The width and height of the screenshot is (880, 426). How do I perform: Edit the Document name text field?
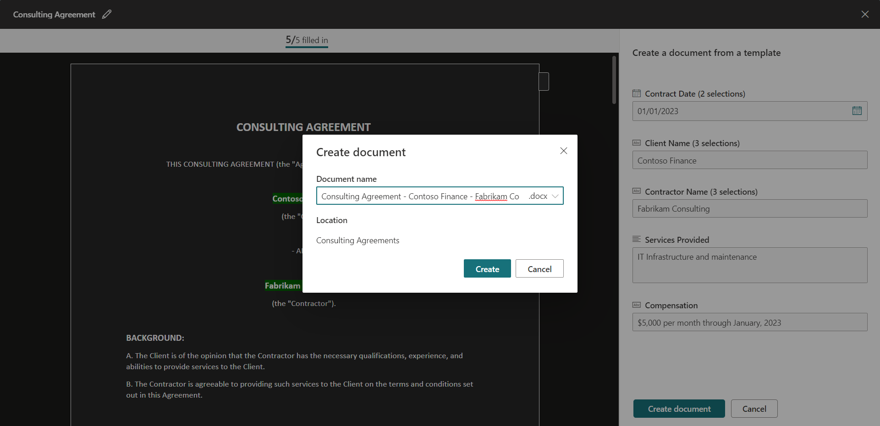419,196
